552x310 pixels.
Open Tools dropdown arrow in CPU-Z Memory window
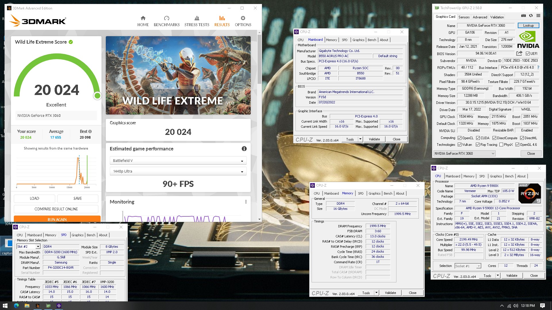(376, 293)
